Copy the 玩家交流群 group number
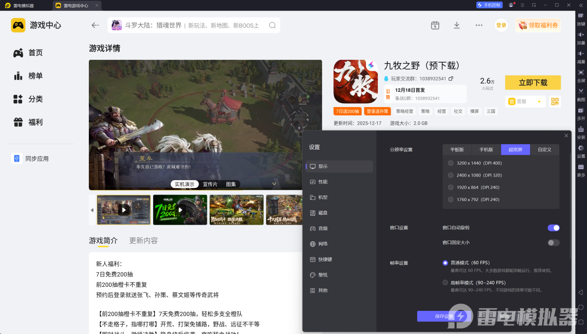The width and height of the screenshot is (587, 334). (451, 79)
